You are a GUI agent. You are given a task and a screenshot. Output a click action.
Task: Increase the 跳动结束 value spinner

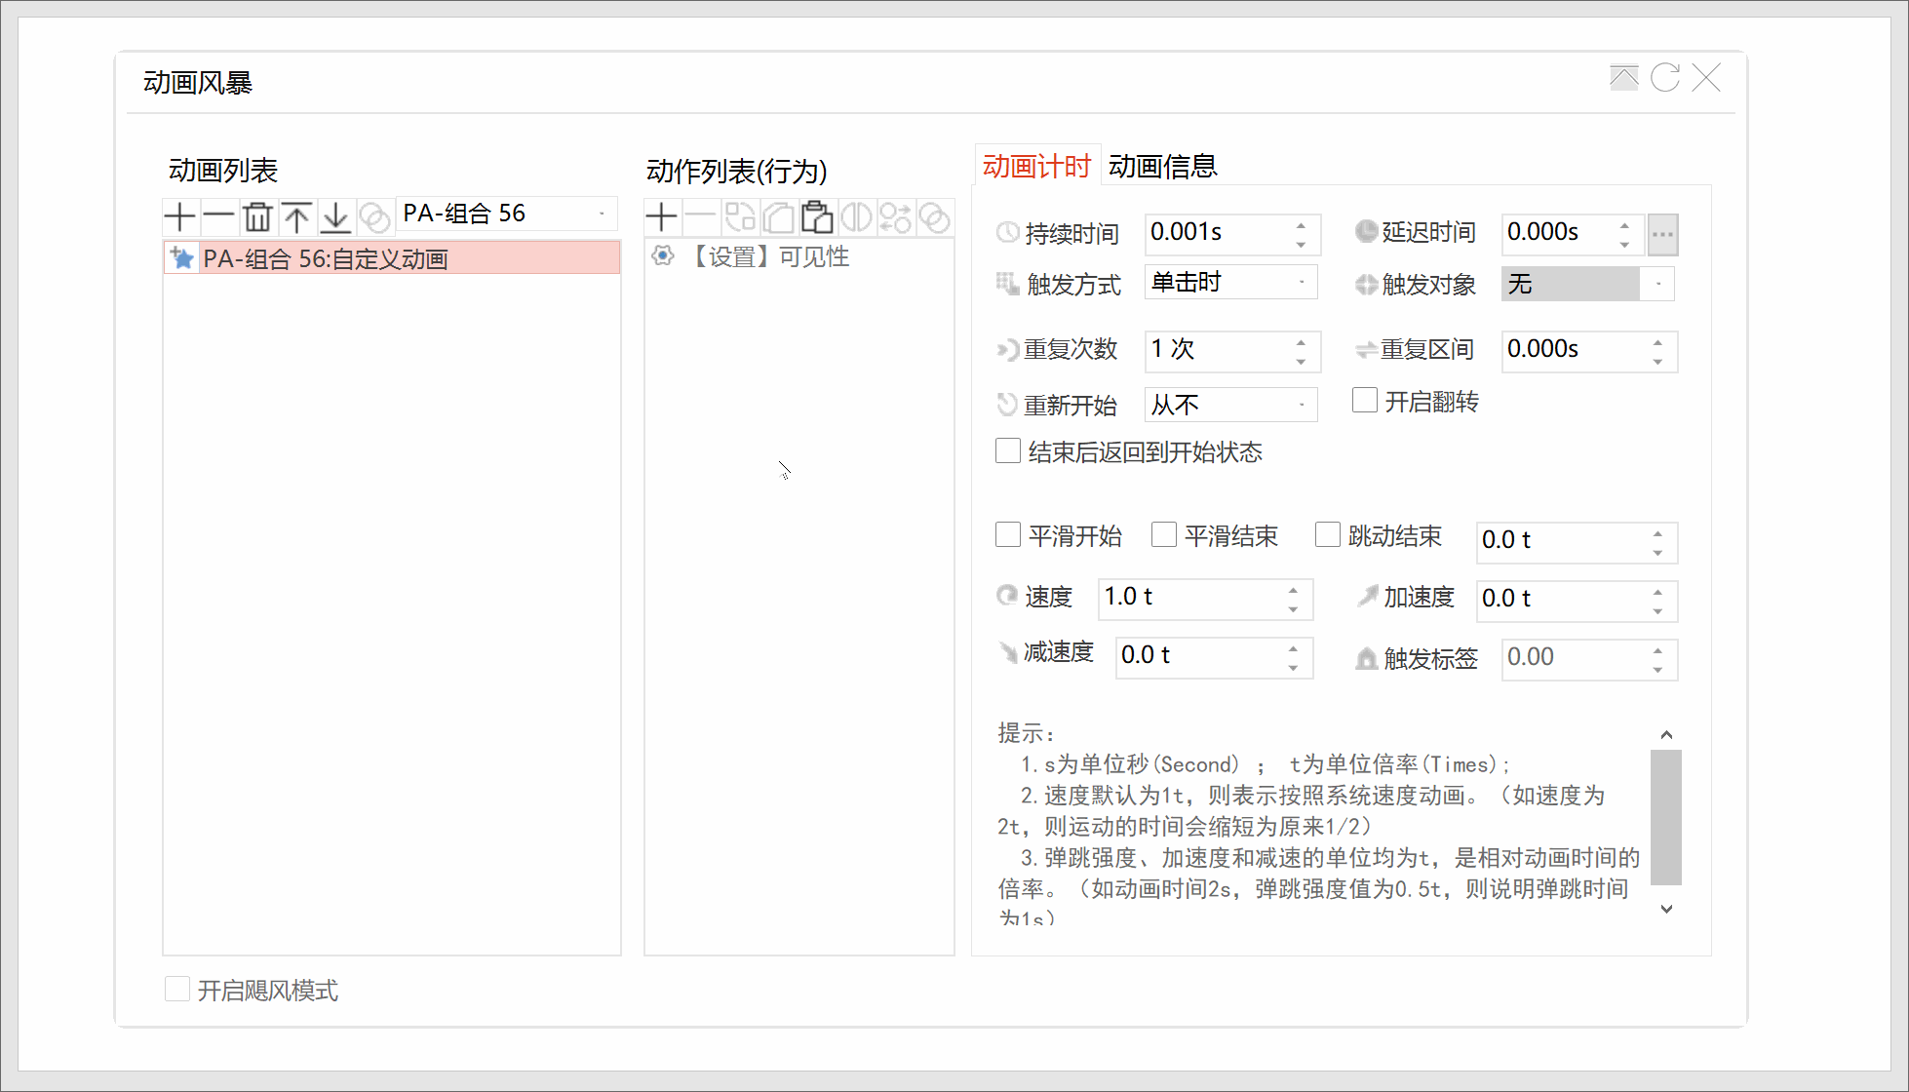point(1658,533)
